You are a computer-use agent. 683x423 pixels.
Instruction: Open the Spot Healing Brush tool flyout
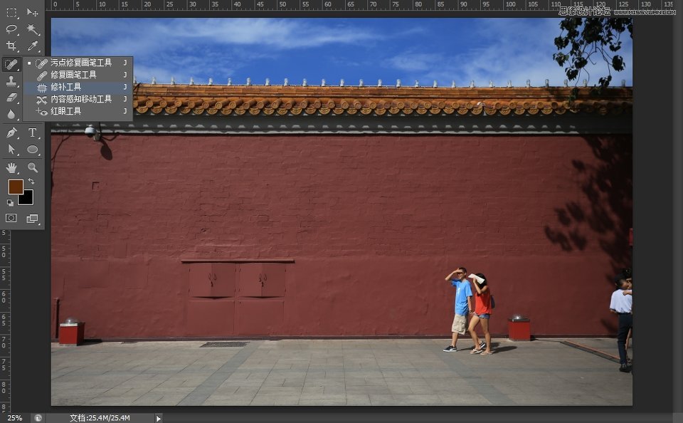click(x=11, y=63)
